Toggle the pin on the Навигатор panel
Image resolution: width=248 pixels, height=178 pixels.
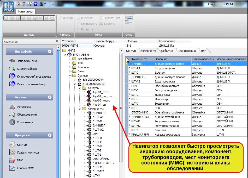[57, 41]
